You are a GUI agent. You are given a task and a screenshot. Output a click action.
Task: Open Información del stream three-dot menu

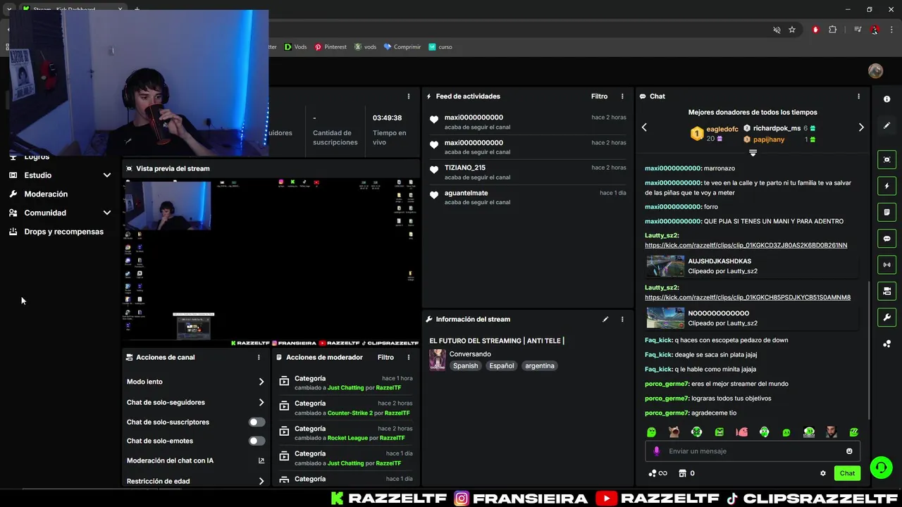[x=622, y=319]
